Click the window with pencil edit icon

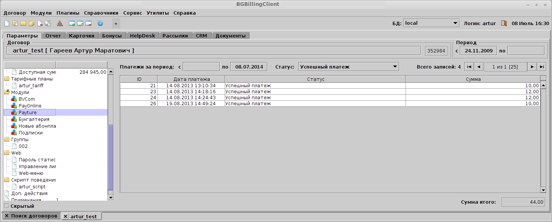point(80,23)
